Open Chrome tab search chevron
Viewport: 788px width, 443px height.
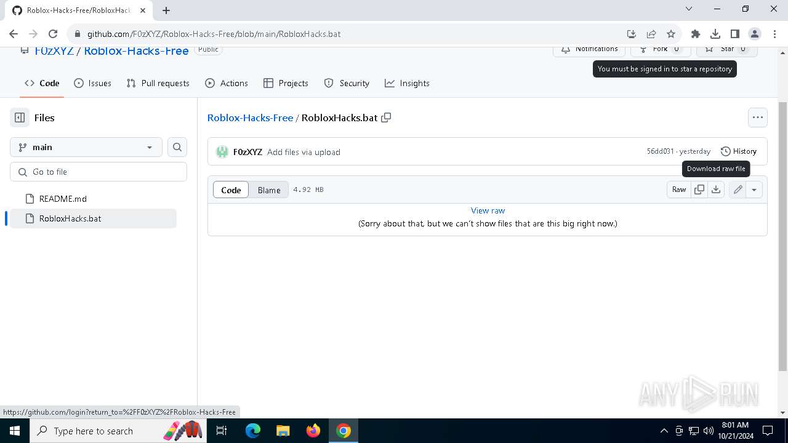tap(689, 9)
